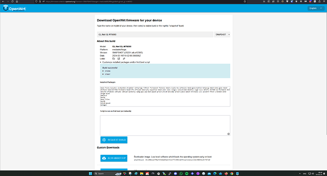This screenshot has height=176, width=327.
Task: Open the SNAPSHOT version dropdown
Action: (222, 34)
